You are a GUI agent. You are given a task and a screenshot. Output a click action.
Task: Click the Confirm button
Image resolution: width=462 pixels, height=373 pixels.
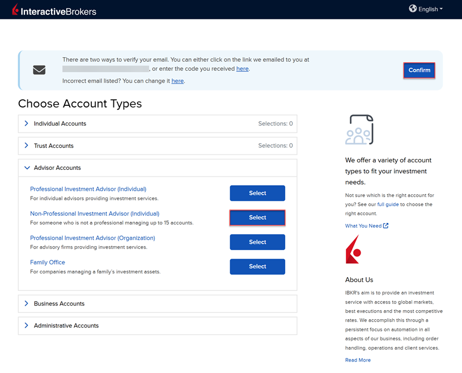point(419,70)
